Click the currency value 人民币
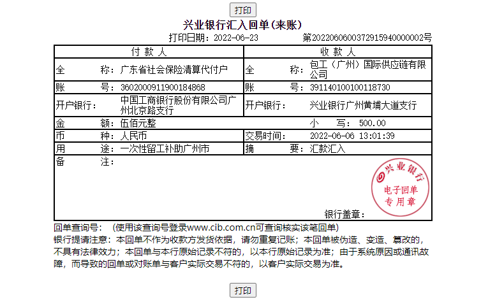This screenshot has width=481, height=302. [133, 136]
